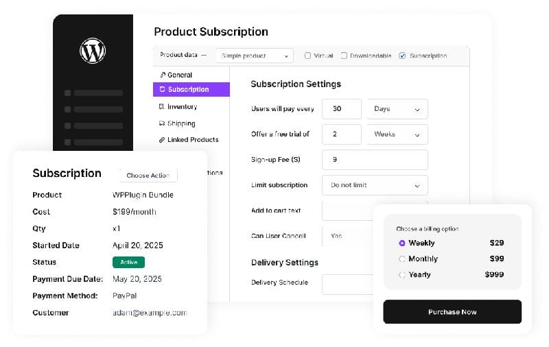Tick the Downloadable checkbox
Viewport: 549px width, 347px height.
[344, 56]
